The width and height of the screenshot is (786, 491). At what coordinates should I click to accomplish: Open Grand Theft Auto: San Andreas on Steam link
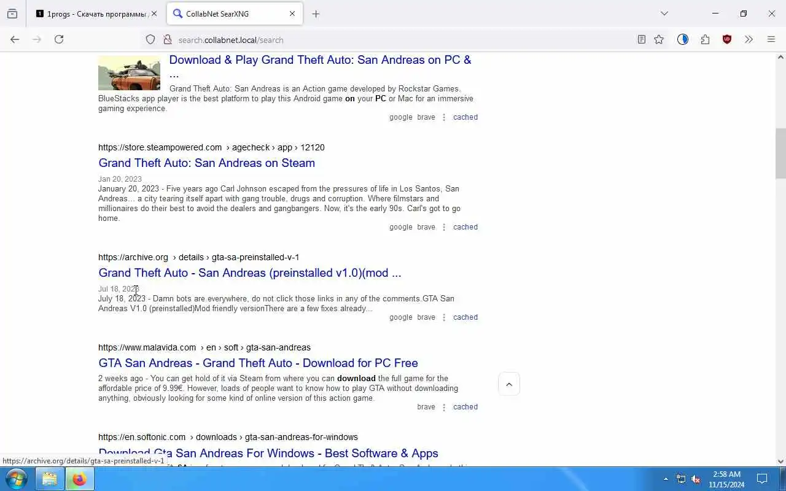click(x=206, y=163)
